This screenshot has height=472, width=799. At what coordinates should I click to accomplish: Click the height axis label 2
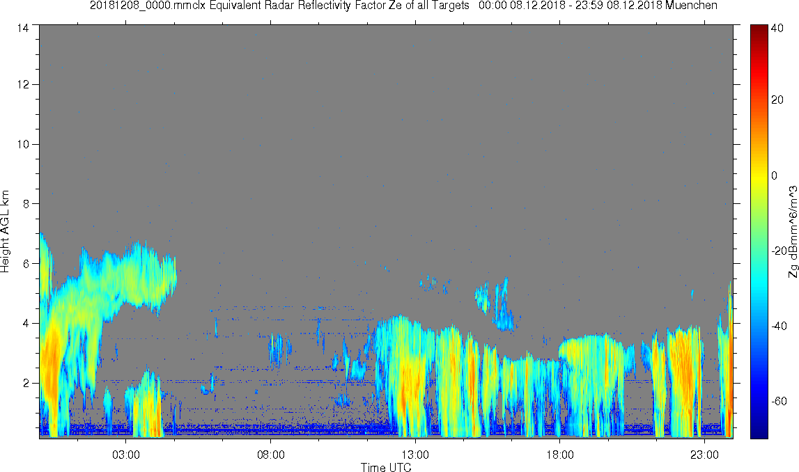[26, 383]
